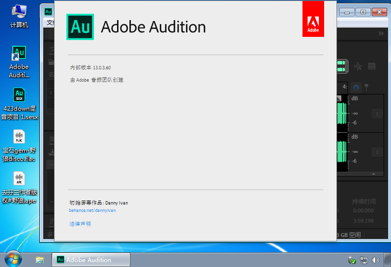The height and width of the screenshot is (267, 391).
Task: Click the duration value 3:59.198
Action: click(x=363, y=221)
